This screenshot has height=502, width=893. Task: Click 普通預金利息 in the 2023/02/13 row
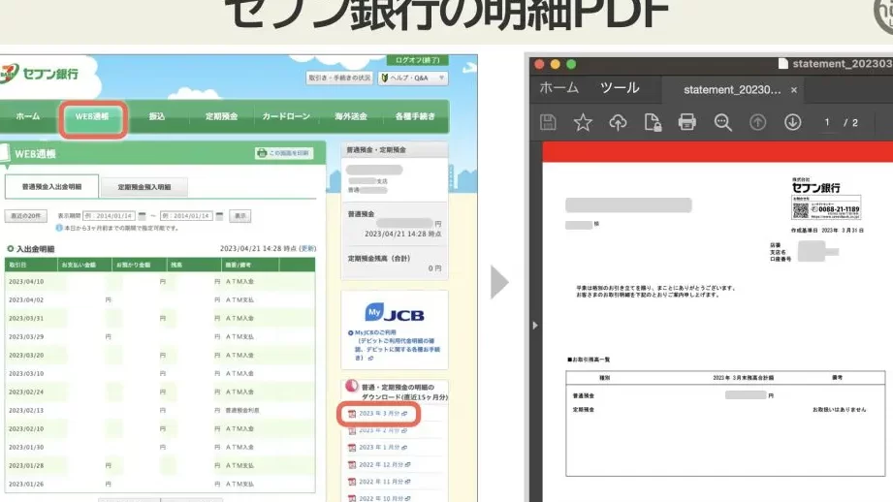tap(242, 410)
